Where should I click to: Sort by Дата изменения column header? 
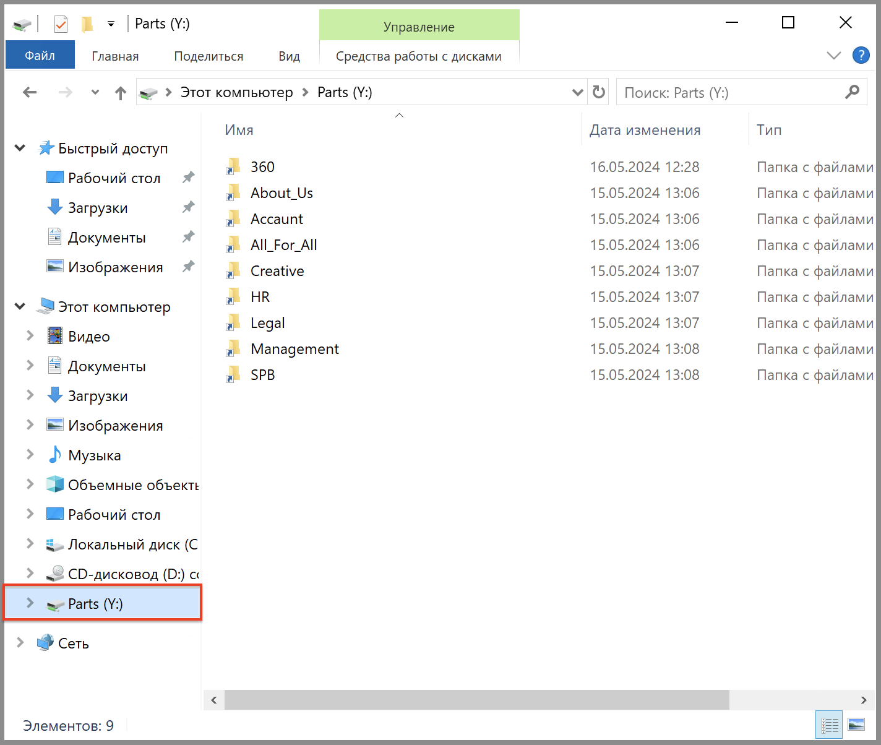point(645,130)
